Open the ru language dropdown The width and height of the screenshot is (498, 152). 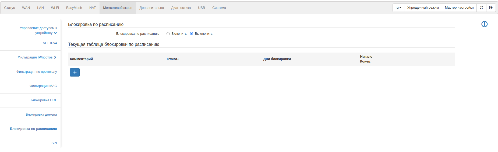coord(398,8)
